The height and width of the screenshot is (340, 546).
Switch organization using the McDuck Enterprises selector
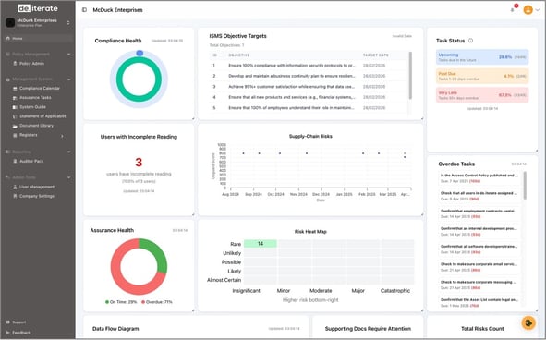38,23
